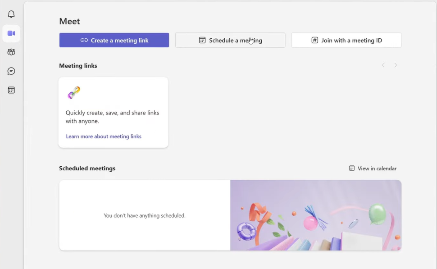This screenshot has height=269, width=437.
Task: Click the Join with a meeting ID button
Action: pos(346,40)
